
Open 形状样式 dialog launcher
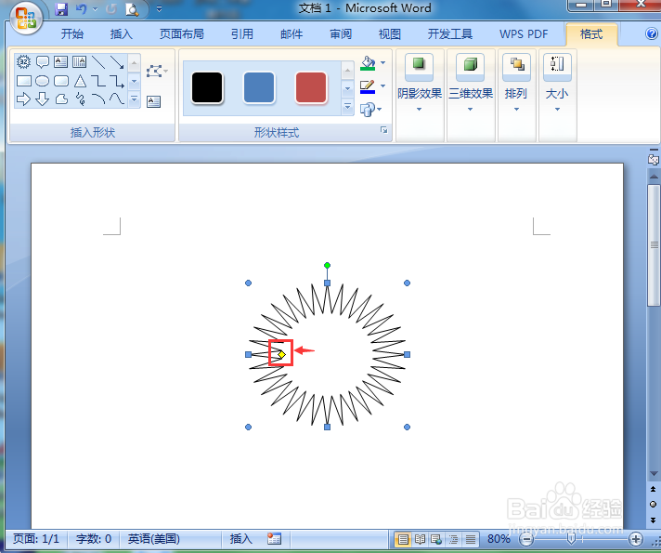coord(383,130)
